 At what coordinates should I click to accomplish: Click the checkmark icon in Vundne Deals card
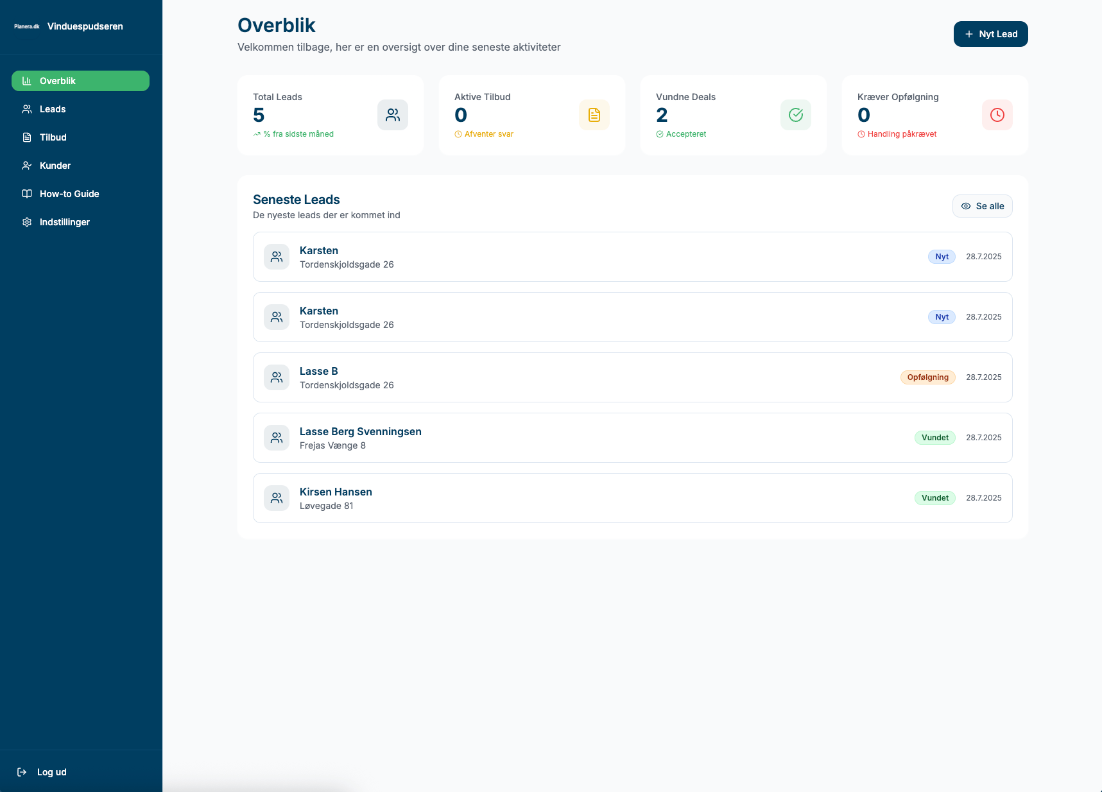pos(795,115)
